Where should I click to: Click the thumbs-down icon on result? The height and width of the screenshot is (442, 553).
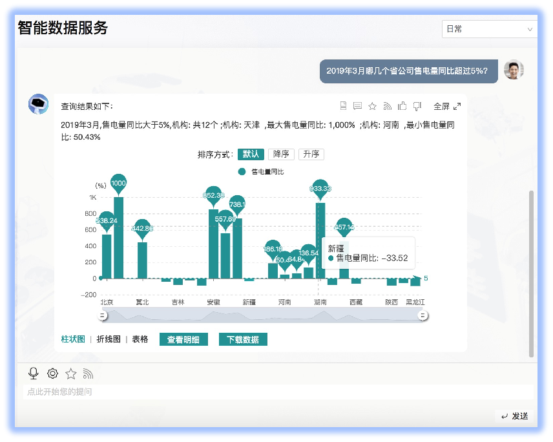pos(417,106)
